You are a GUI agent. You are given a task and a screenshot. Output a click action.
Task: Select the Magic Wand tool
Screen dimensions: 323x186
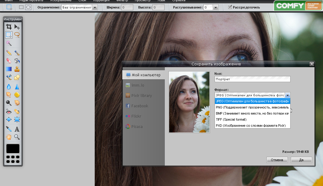[x=8, y=43]
